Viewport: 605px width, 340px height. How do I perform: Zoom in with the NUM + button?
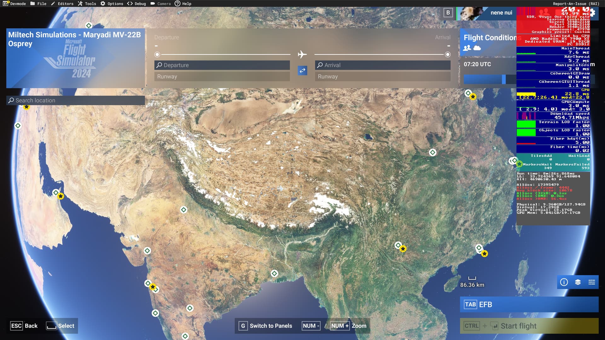click(340, 326)
